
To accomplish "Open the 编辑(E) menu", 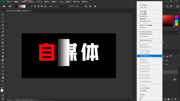I will 17,2.
